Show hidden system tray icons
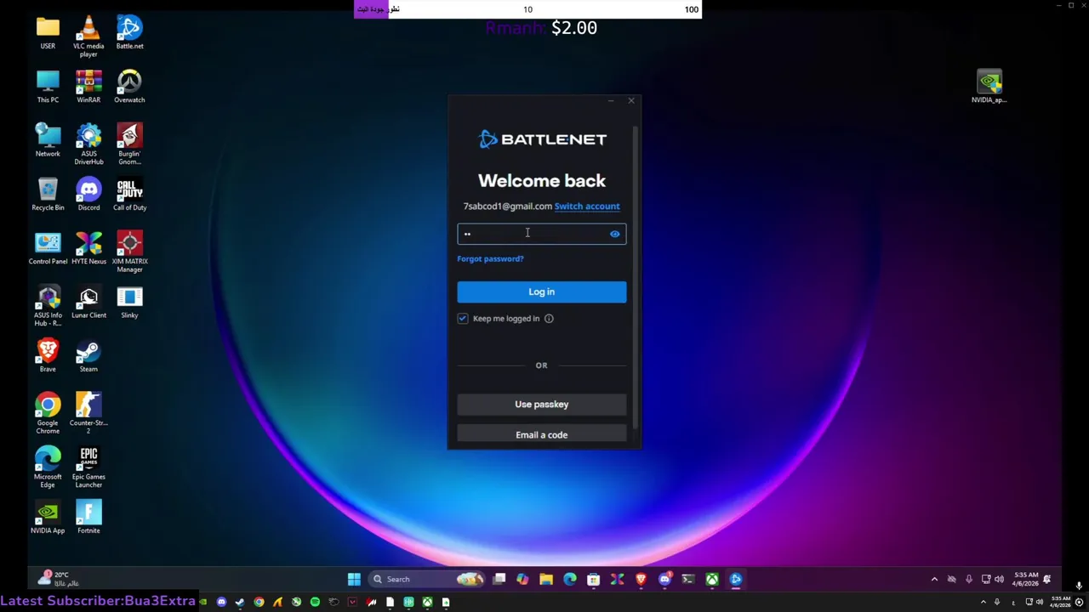Image resolution: width=1089 pixels, height=612 pixels. [x=934, y=580]
